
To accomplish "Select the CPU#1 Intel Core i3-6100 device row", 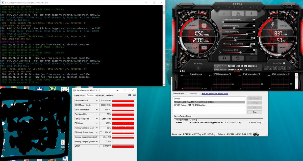I will pos(209,102).
